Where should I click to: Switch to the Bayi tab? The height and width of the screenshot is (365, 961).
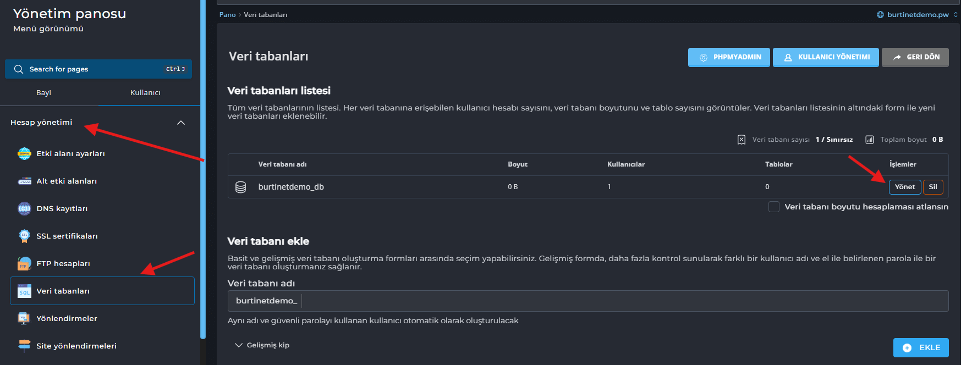pyautogui.click(x=43, y=93)
